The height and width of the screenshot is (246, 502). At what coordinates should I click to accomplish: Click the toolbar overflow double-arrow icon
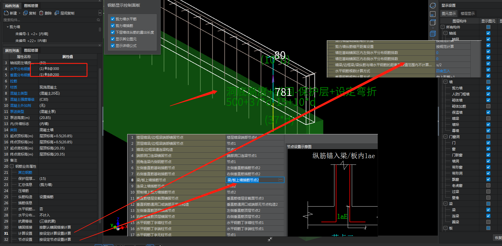click(x=100, y=13)
